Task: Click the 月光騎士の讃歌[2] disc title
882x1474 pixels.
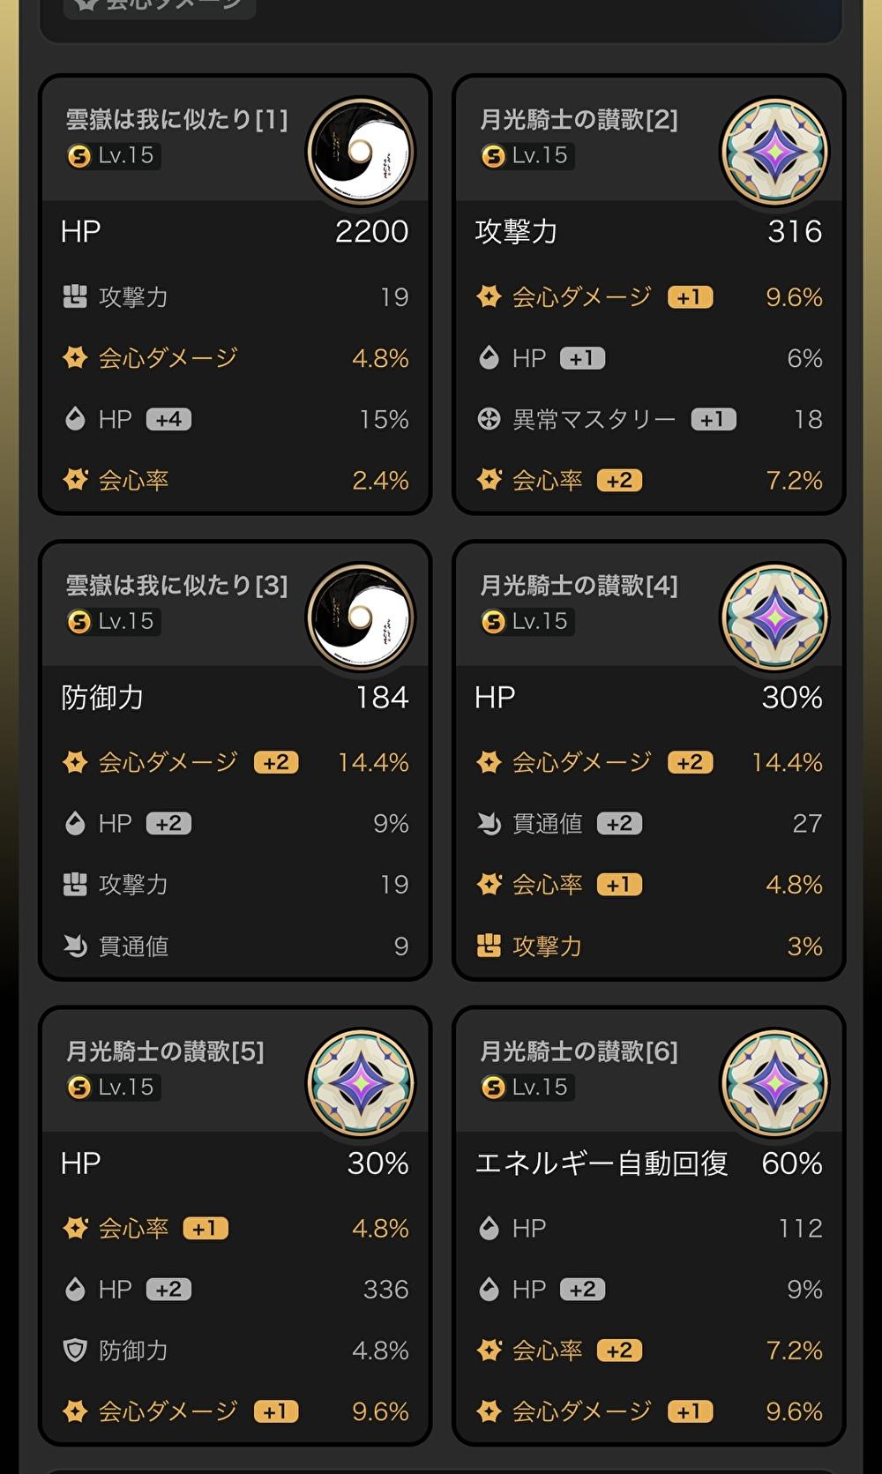Action: click(x=579, y=119)
